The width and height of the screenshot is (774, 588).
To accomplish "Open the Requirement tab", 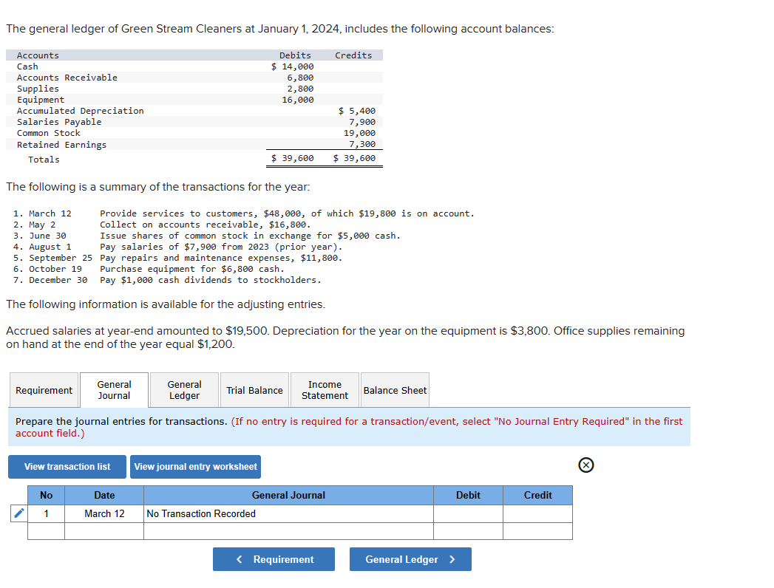I will pos(44,390).
